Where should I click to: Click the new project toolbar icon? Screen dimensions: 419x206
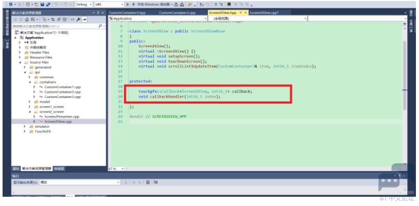coord(28,5)
